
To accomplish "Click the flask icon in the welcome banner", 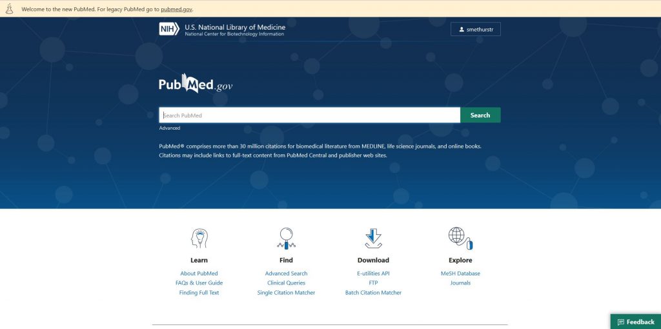I will [9, 8].
